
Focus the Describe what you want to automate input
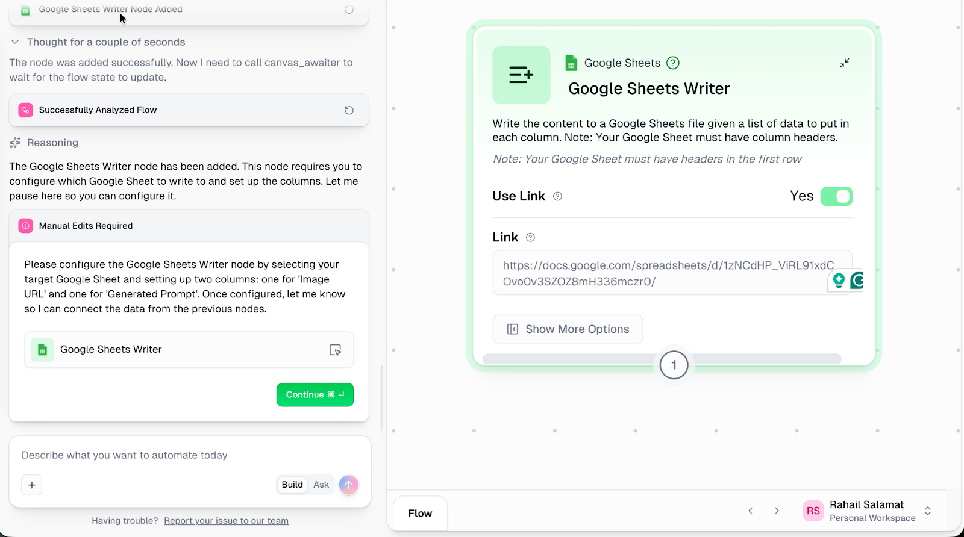[x=190, y=455]
